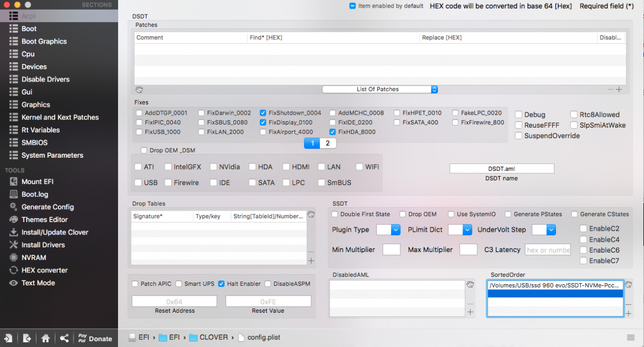This screenshot has height=347, width=644.
Task: Uncheck the Halt Enabler option
Action: tap(221, 284)
